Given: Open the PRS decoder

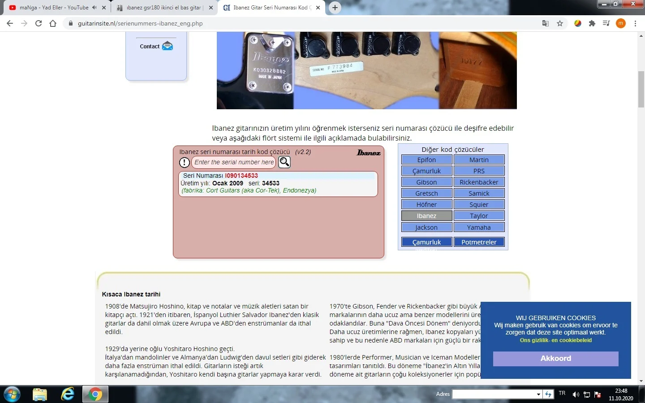Looking at the screenshot, I should pos(479,171).
